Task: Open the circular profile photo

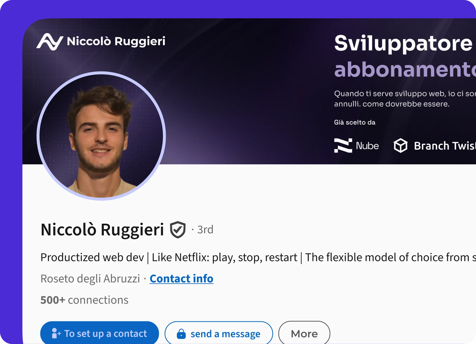Action: pos(101,136)
